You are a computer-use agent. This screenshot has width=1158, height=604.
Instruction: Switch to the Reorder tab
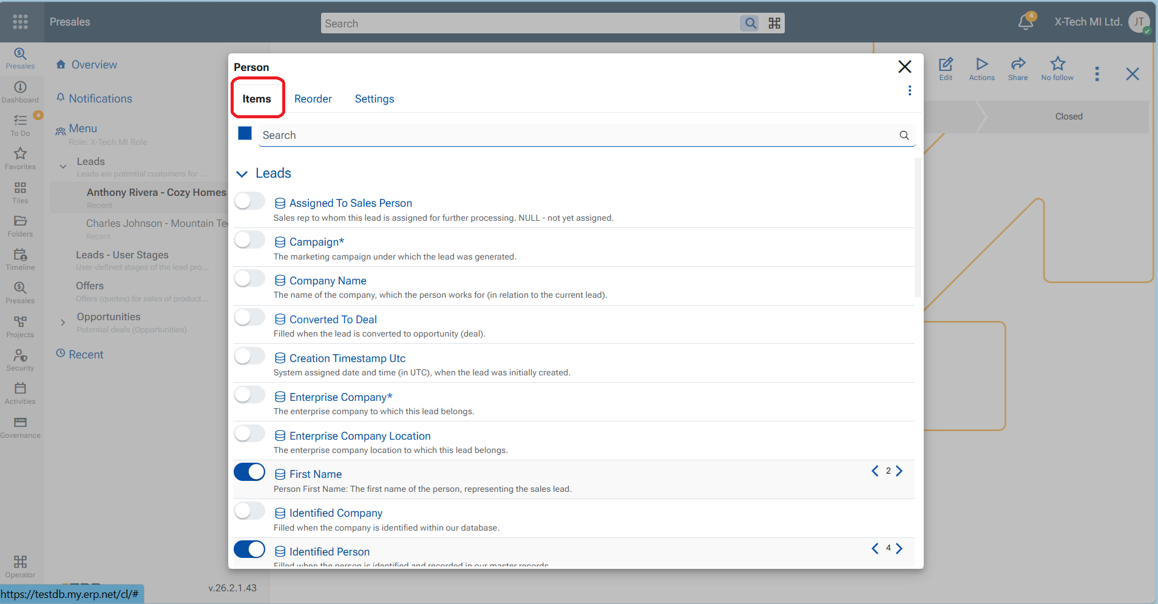click(313, 99)
